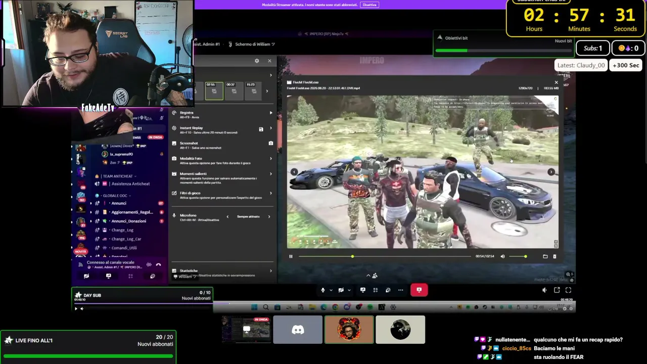Mute the video player volume icon
The height and width of the screenshot is (364, 647).
click(502, 256)
